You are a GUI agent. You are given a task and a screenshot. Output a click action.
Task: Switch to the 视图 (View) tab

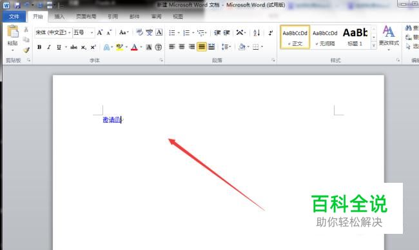(x=178, y=17)
